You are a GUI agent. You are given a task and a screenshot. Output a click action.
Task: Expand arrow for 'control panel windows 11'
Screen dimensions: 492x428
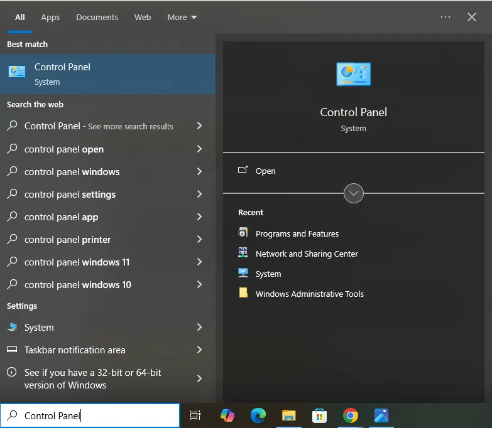[199, 262]
